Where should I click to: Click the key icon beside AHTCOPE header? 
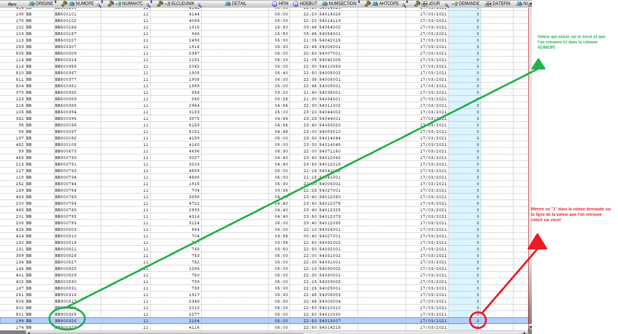367,3
